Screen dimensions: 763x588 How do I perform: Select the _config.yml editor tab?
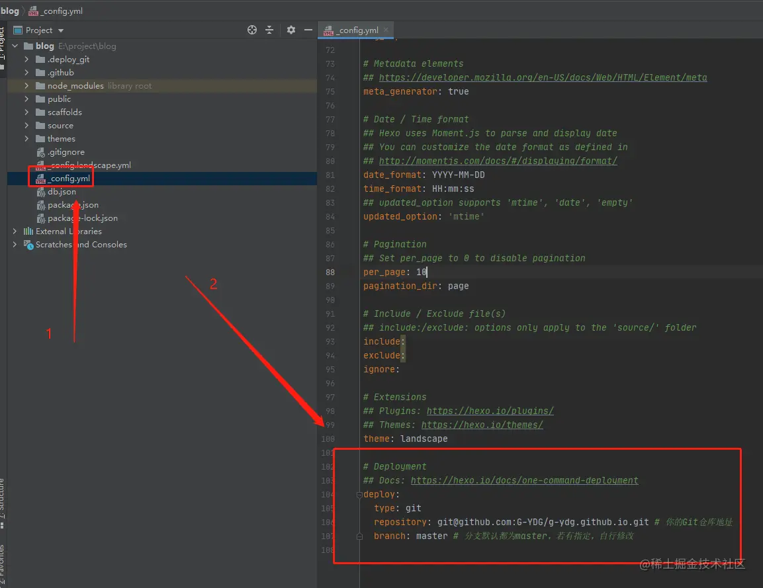[355, 30]
